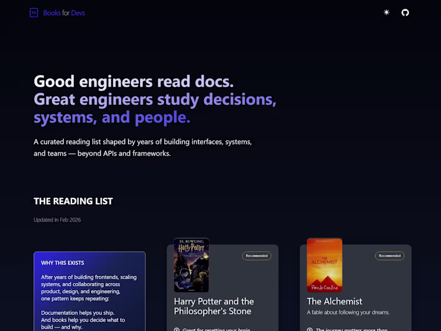Image resolution: width=441 pixels, height=331 pixels.
Task: Click the Harry Potter cover thumbnail
Action: click(192, 265)
